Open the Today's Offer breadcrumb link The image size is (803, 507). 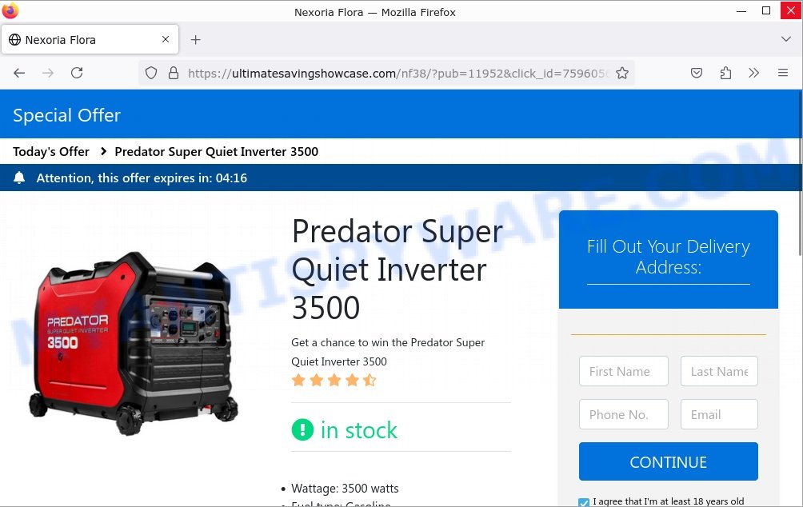51,152
